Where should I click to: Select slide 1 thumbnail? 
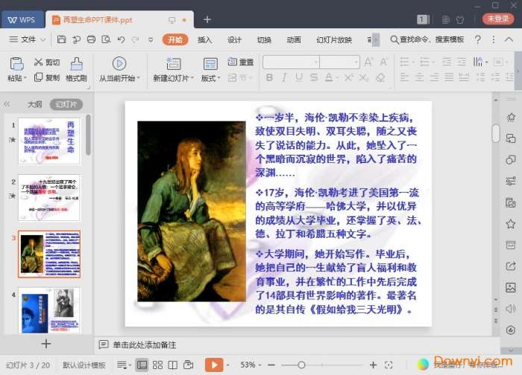pos(49,141)
